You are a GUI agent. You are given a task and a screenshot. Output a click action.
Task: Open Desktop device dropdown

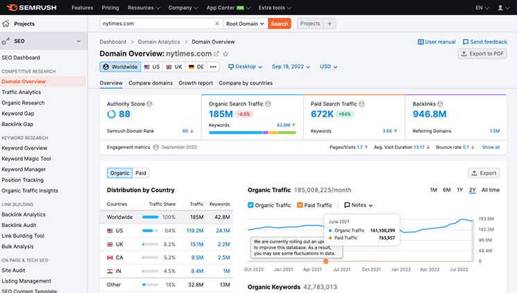pyautogui.click(x=245, y=66)
